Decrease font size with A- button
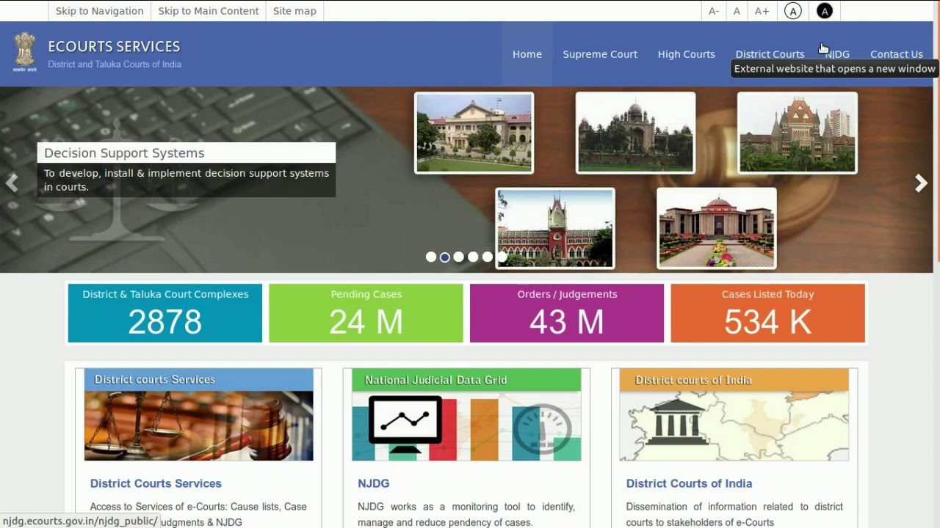Image resolution: width=940 pixels, height=528 pixels. pos(714,11)
